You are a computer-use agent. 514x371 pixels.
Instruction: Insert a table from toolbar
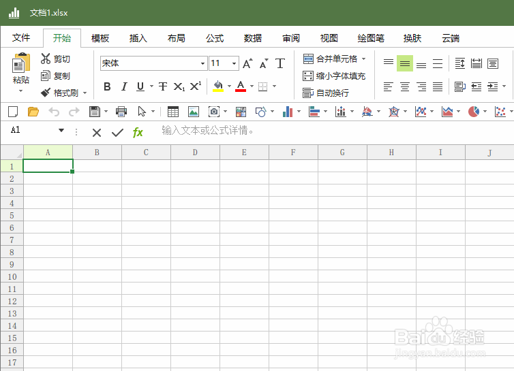tap(173, 112)
